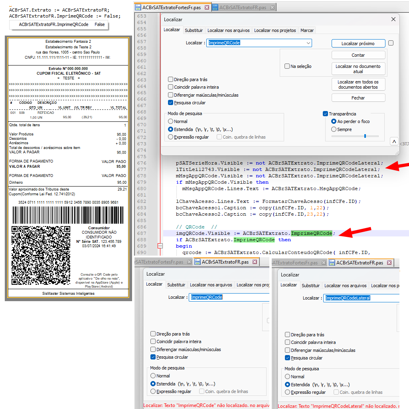Switch to Substituir tab in top dialog
The height and width of the screenshot is (409, 409).
point(194,30)
